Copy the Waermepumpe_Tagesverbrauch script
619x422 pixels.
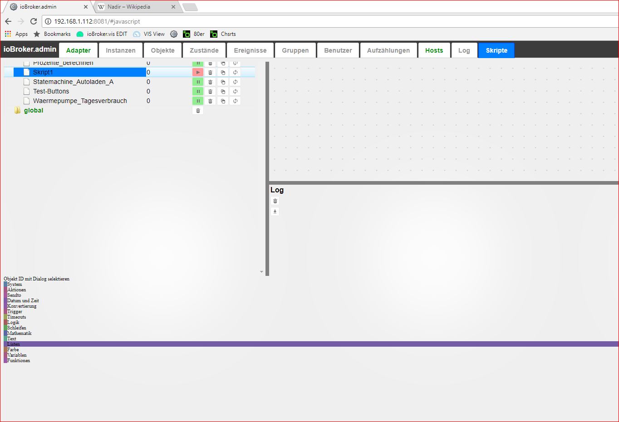pos(223,101)
